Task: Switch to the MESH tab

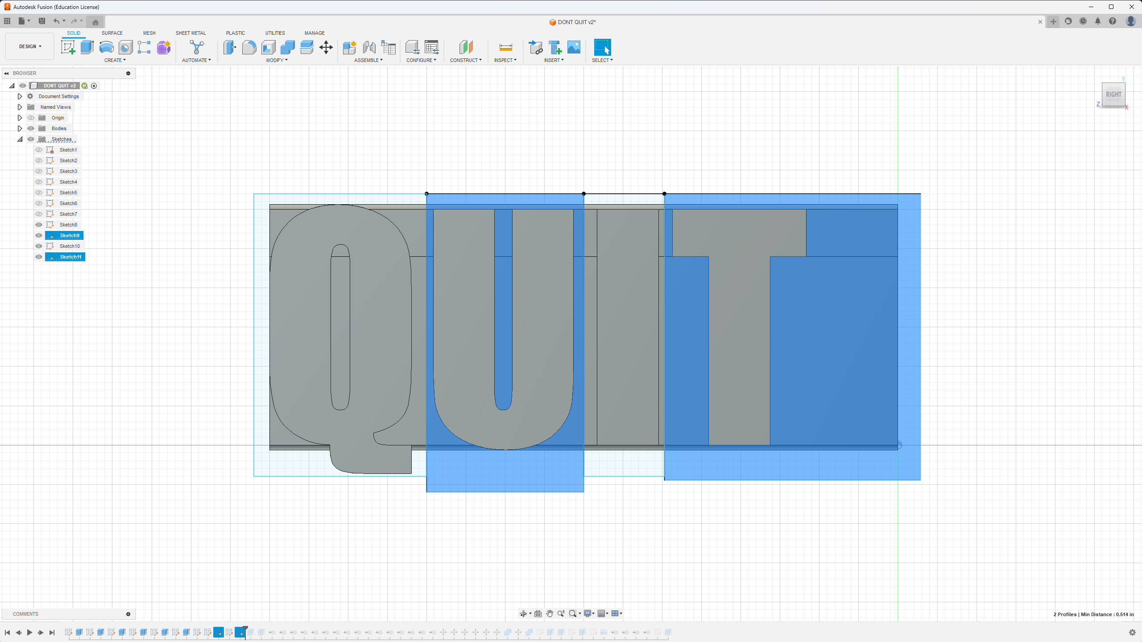Action: click(x=149, y=33)
